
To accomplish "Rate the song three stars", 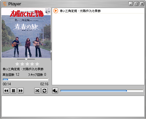I will (x=27, y=64).
